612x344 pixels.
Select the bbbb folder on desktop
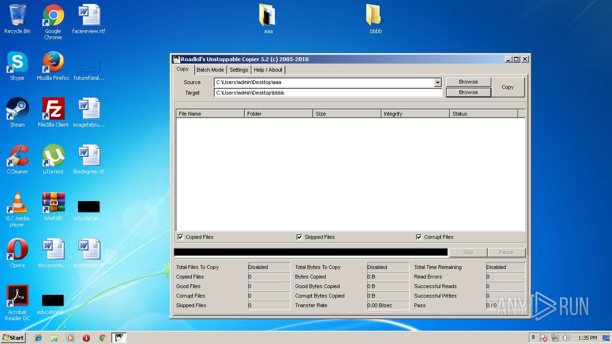click(x=375, y=19)
